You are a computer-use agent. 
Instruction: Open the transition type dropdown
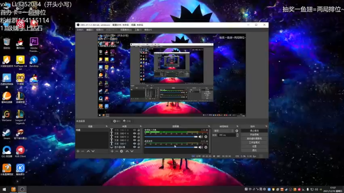(224, 131)
